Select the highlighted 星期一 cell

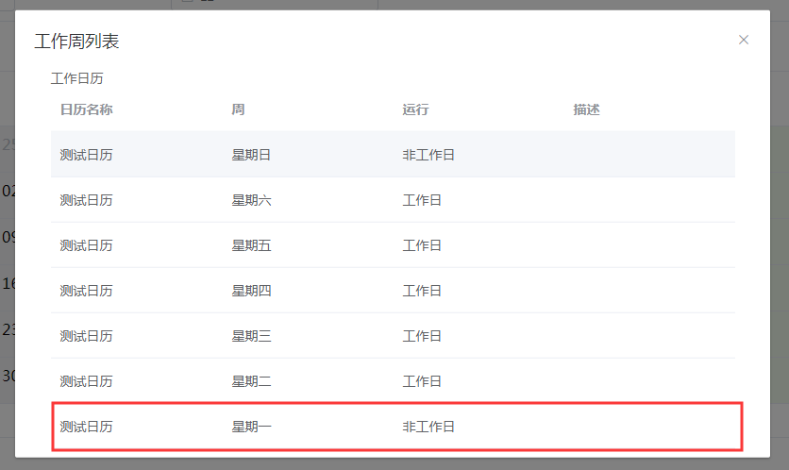coord(251,427)
